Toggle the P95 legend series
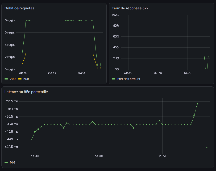 (x=13, y=163)
